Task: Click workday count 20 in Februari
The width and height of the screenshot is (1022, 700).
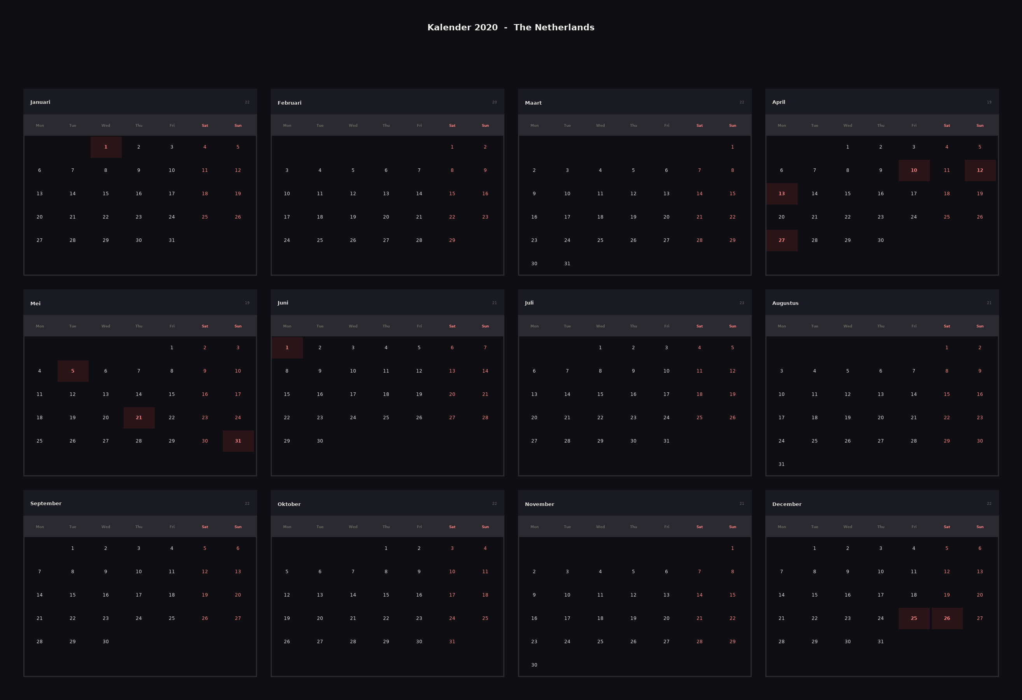Action: (494, 102)
